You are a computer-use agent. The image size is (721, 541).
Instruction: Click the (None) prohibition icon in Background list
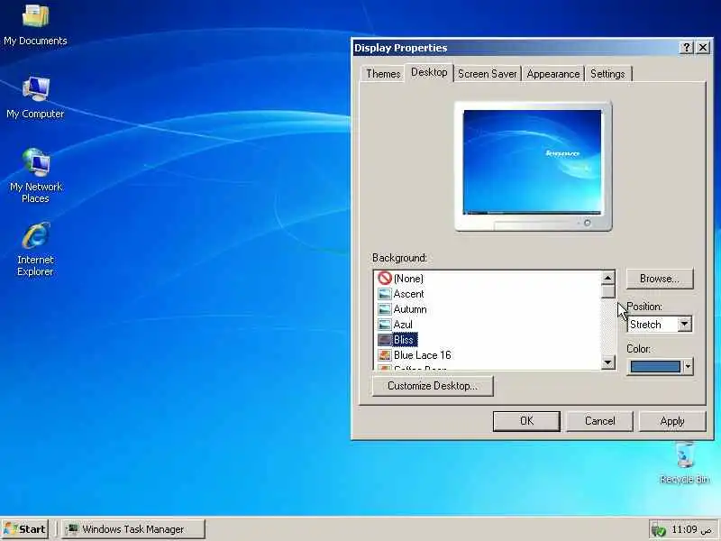coord(385,278)
